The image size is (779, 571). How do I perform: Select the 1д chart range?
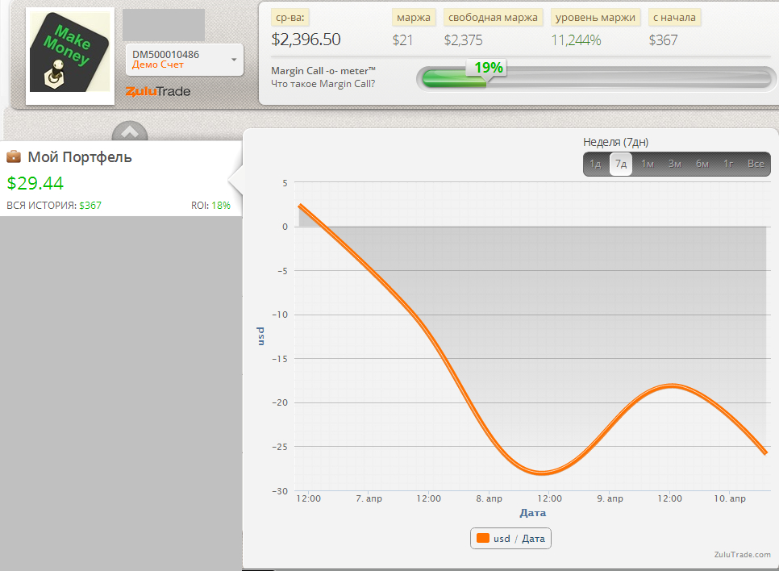[595, 164]
